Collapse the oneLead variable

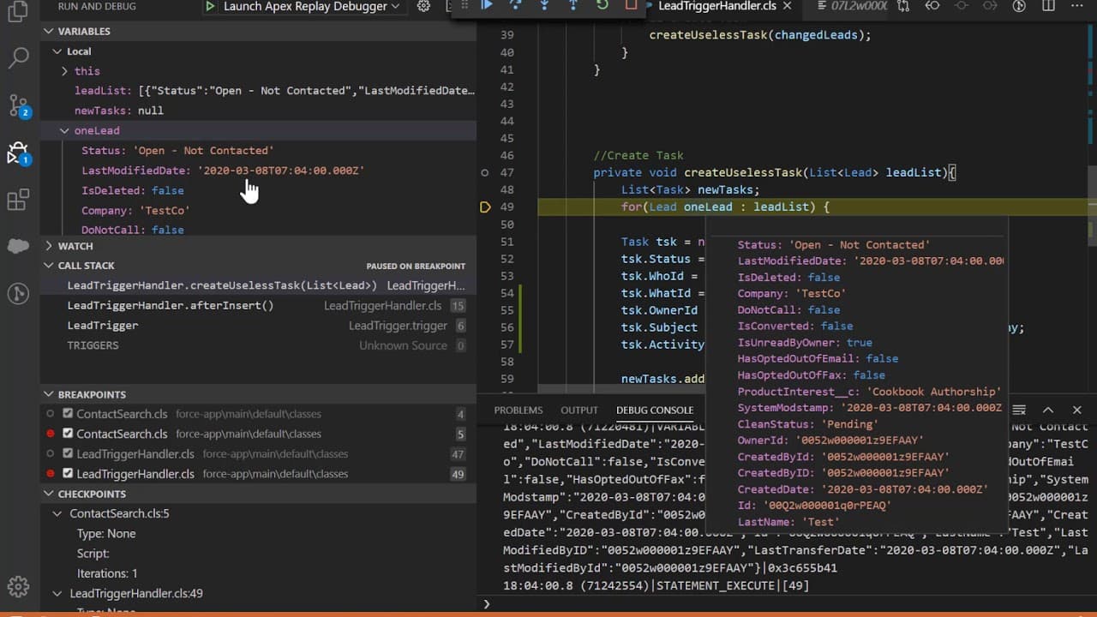[65, 130]
